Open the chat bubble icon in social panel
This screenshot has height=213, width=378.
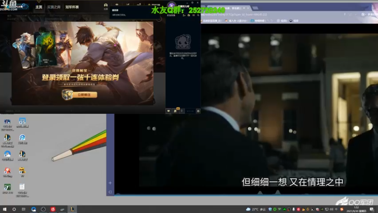169,111
